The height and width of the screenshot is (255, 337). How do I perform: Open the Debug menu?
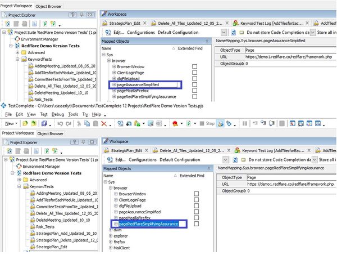pos(58,114)
